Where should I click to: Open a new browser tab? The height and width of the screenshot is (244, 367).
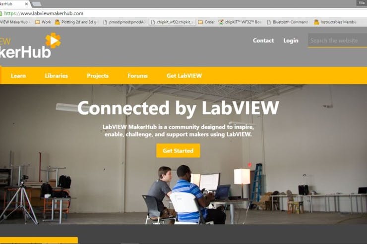[37, 4]
